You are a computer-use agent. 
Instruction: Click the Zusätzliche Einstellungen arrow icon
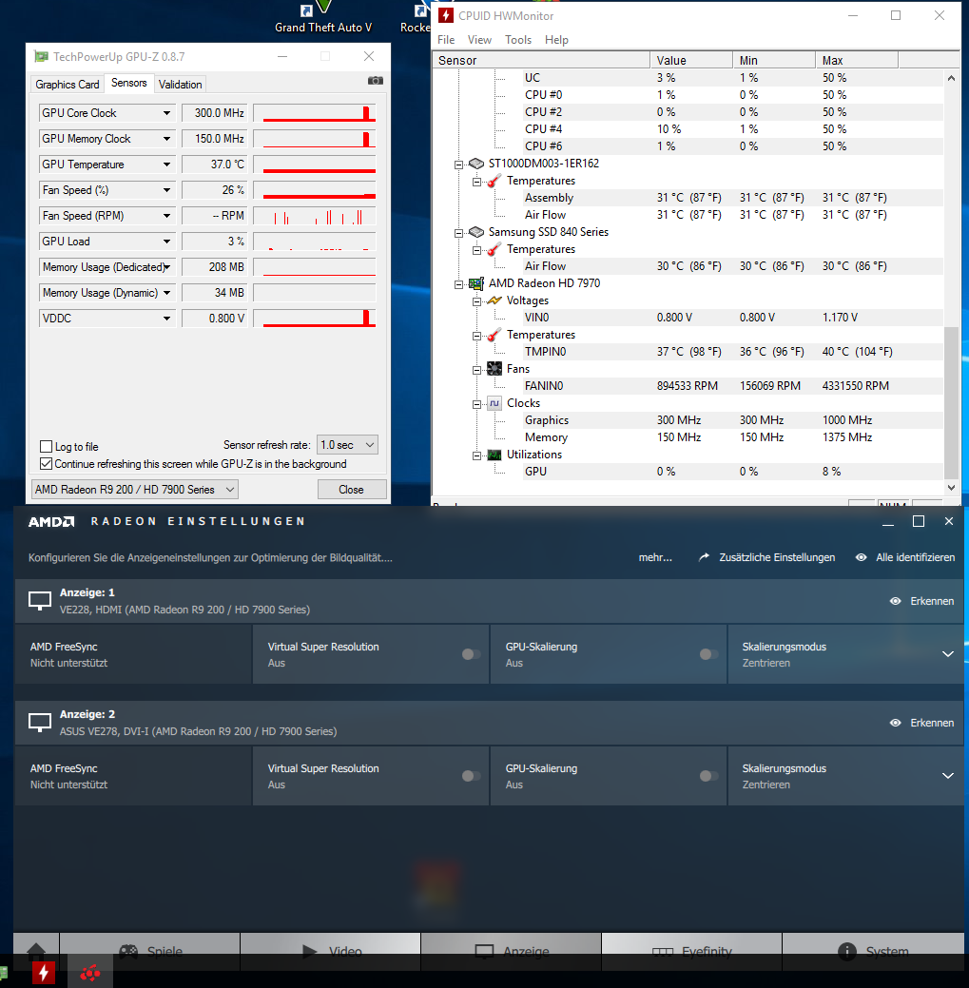pos(704,557)
